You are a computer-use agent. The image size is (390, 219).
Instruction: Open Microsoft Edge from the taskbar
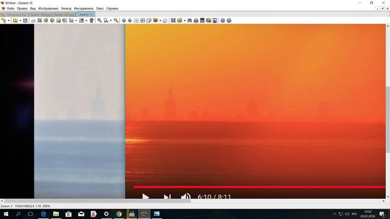(43, 214)
